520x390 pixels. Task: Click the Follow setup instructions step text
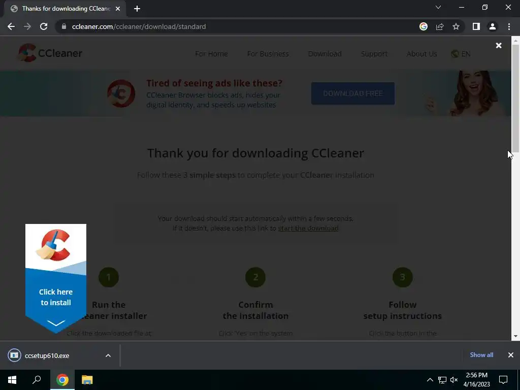[x=403, y=310]
